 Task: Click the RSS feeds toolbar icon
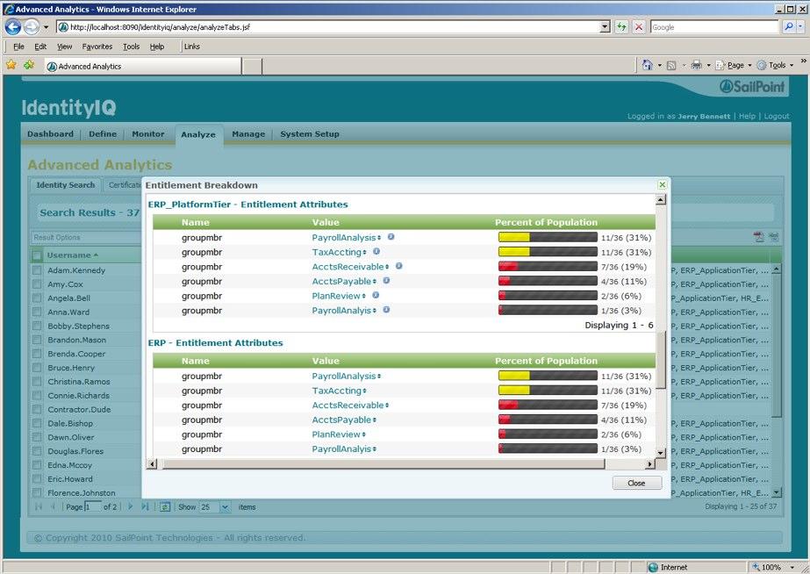(x=671, y=66)
